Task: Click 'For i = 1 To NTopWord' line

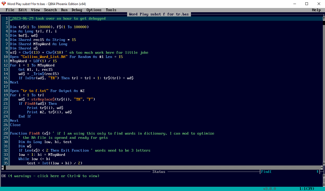Action: (x=32, y=65)
